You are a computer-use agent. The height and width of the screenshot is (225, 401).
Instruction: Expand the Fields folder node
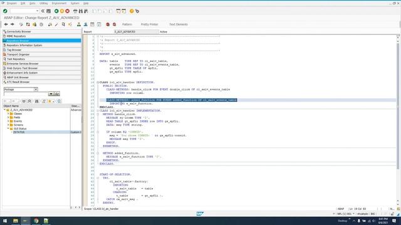[x=8, y=117]
